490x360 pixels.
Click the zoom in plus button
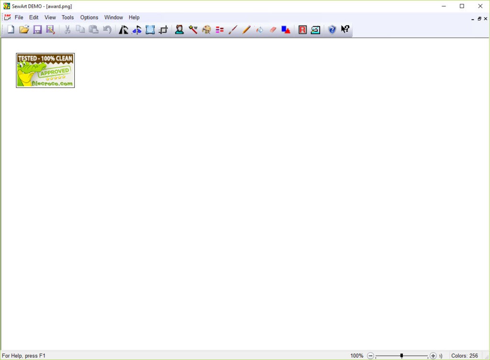433,356
